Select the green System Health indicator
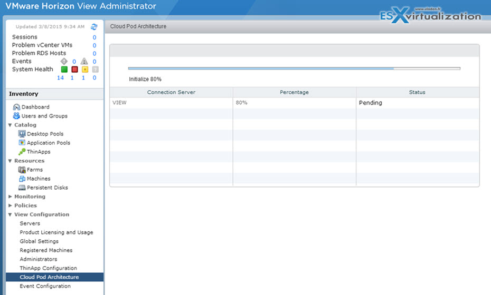Viewport: 491px width, 295px height. (64, 70)
